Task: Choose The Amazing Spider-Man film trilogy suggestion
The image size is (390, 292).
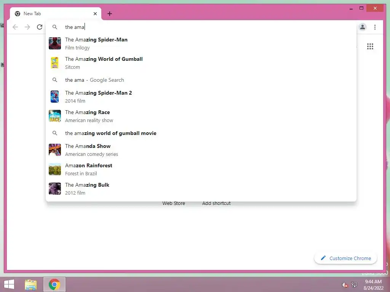Action: [201, 43]
